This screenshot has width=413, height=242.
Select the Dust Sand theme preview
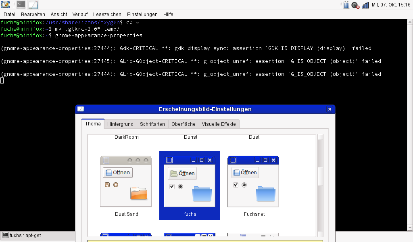(x=126, y=181)
